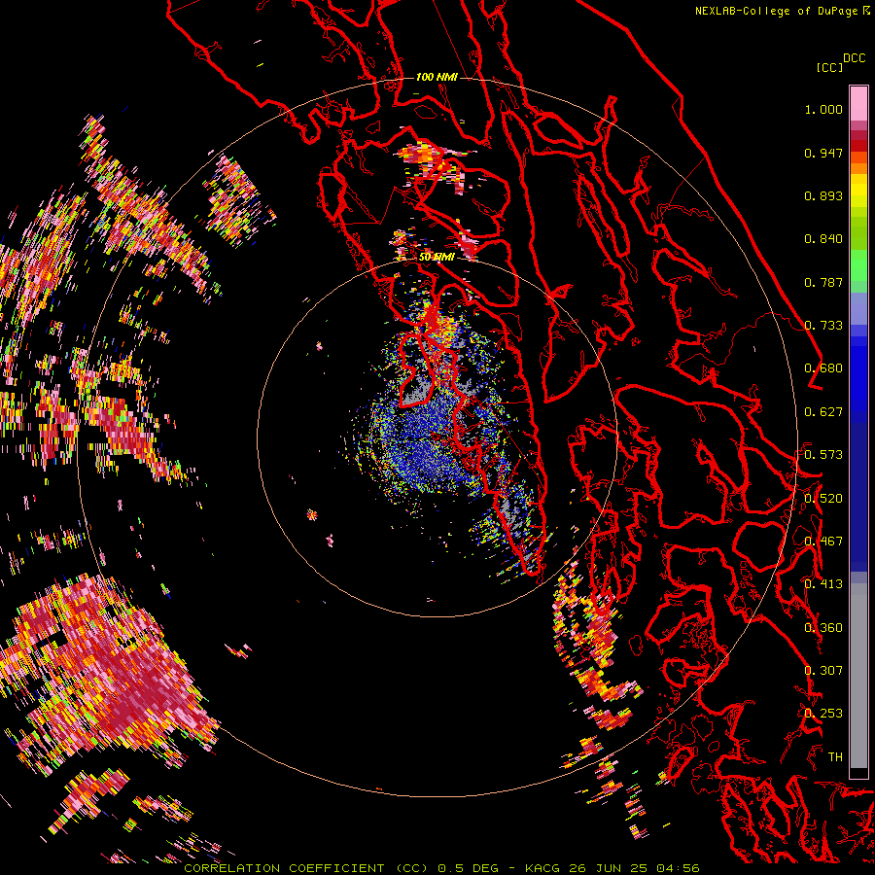Click the 0.5 DEG elevation text
Image resolution: width=875 pixels, height=875 pixels.
469,868
